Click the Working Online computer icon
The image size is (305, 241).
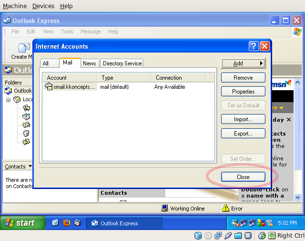[164, 208]
